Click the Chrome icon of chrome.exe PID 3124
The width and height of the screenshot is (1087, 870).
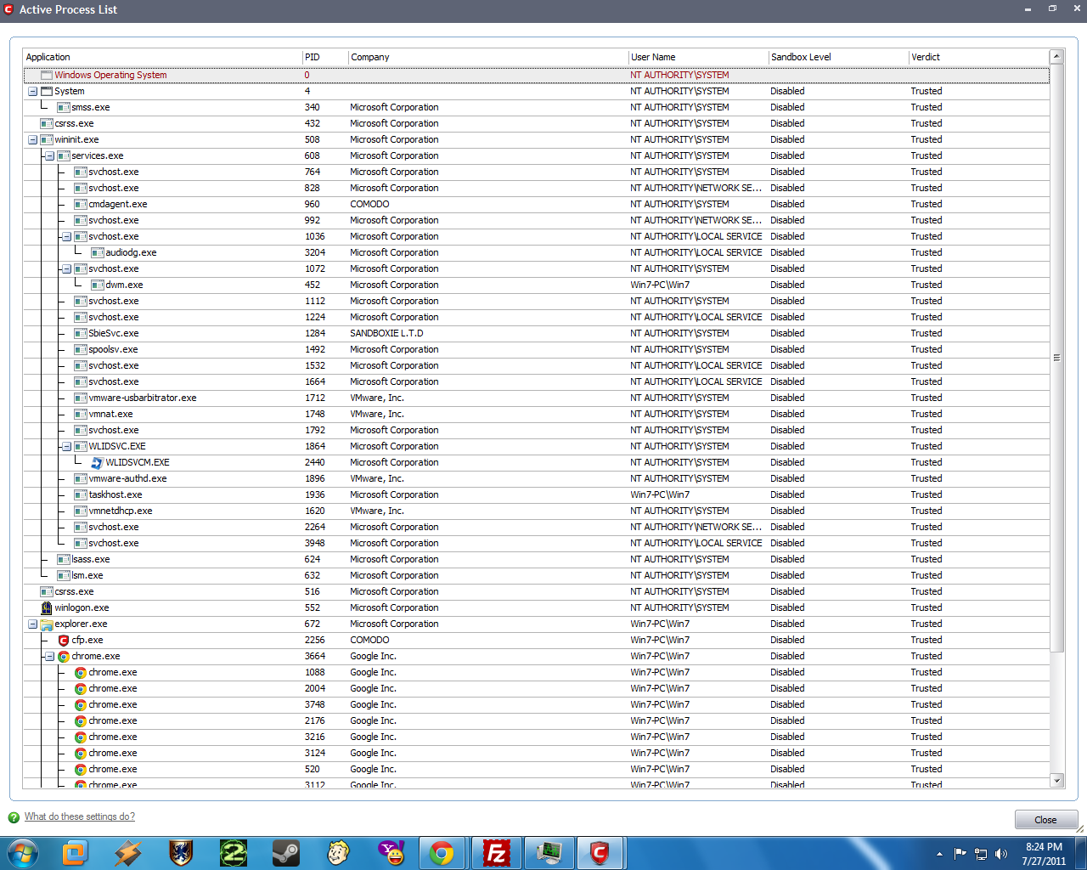81,753
